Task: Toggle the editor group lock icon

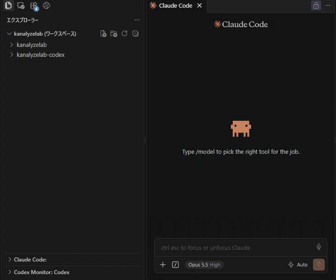Action: pos(316,5)
